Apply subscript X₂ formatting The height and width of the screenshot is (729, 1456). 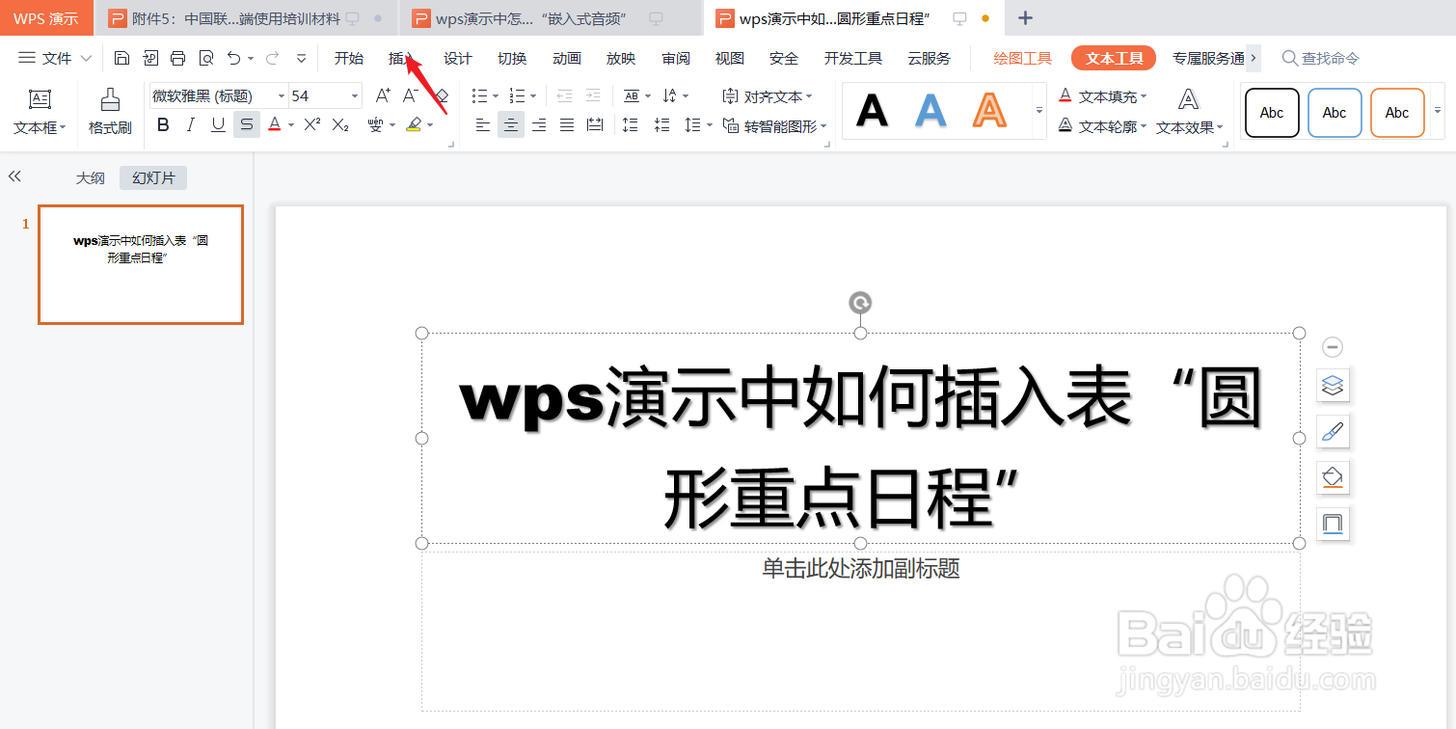[340, 124]
